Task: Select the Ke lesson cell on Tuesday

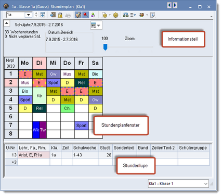Action: pos(40,95)
